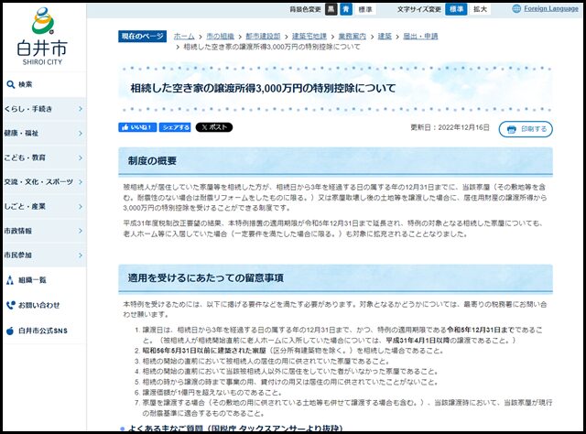The height and width of the screenshot is (434, 586).
Task: Expand chevron beside 交流・文化・スポーツ
Action: pos(81,182)
